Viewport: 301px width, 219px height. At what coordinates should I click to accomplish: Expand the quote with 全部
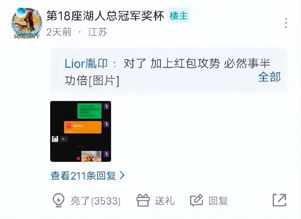(269, 77)
